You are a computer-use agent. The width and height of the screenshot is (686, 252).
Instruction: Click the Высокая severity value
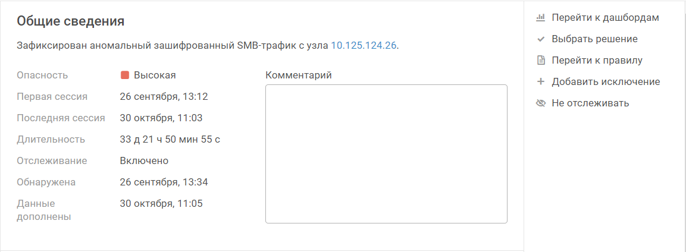coord(155,75)
